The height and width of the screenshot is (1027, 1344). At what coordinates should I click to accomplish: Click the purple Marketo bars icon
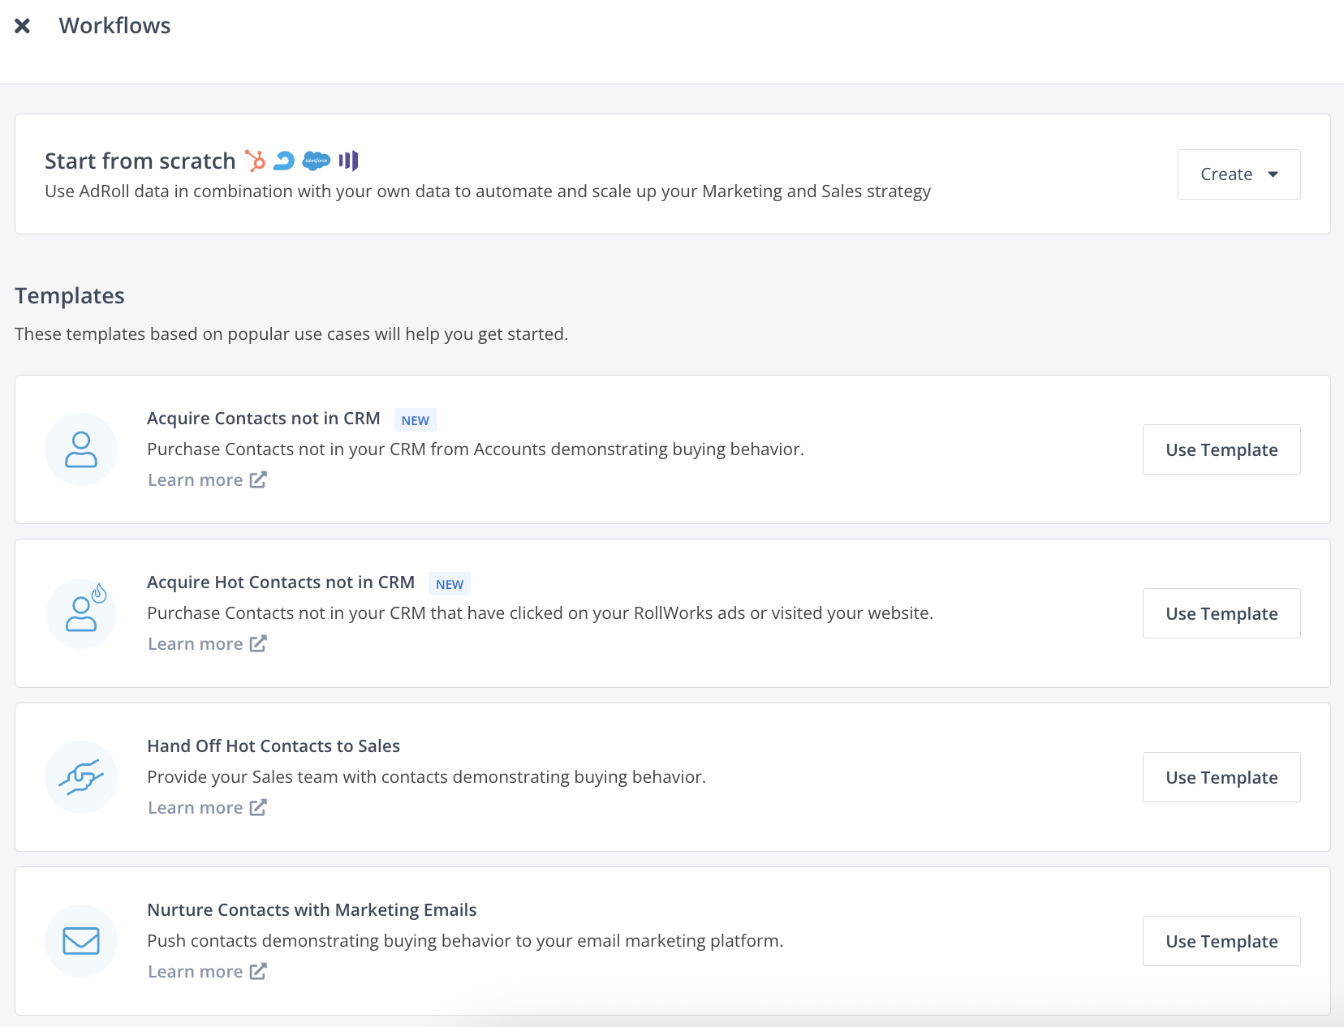[348, 161]
